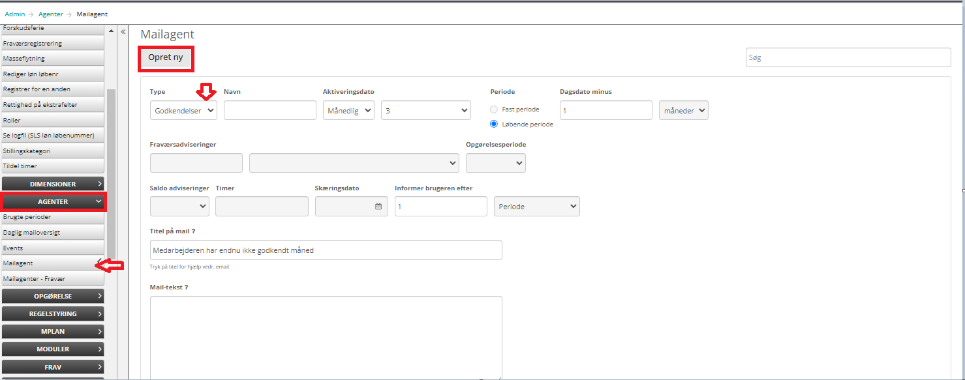Image resolution: width=965 pixels, height=380 pixels.
Task: Open the Type dropdown showing Godkendelser
Action: tap(183, 111)
